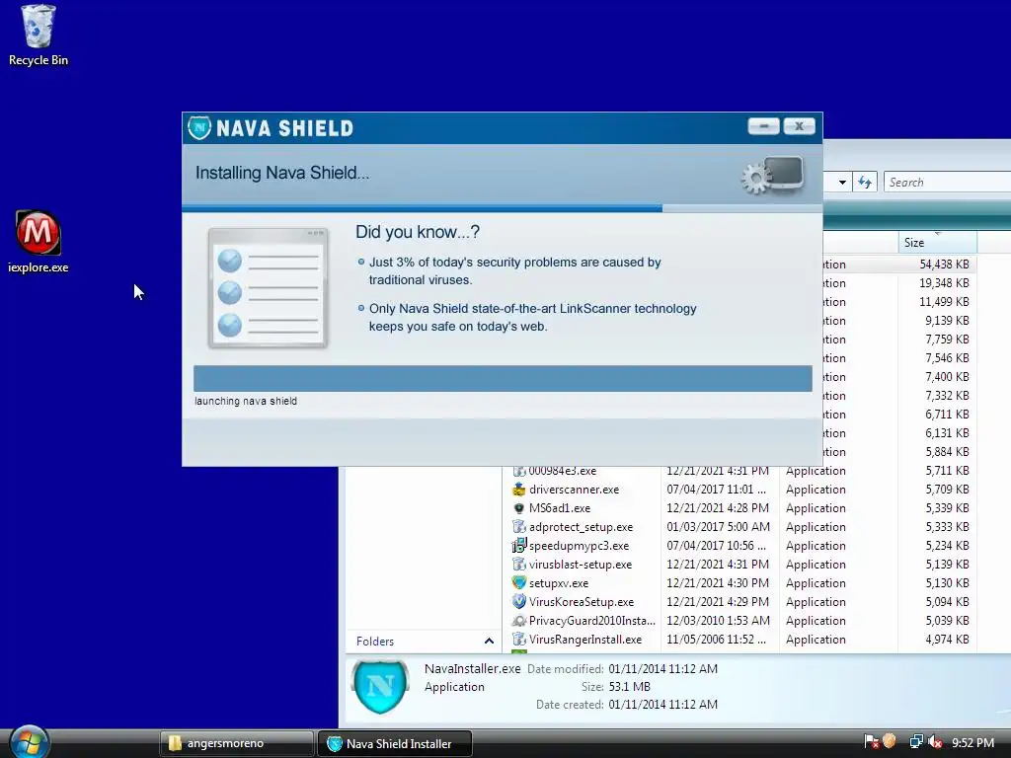1011x758 pixels.
Task: Click the installer progress bar
Action: pyautogui.click(x=503, y=378)
